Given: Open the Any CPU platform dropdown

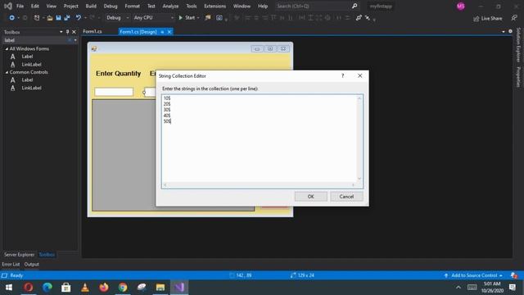Looking at the screenshot, I should coord(172,18).
